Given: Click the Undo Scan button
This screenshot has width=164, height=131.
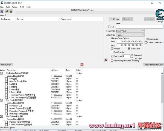Looking at the screenshot, I should tap(149, 19).
